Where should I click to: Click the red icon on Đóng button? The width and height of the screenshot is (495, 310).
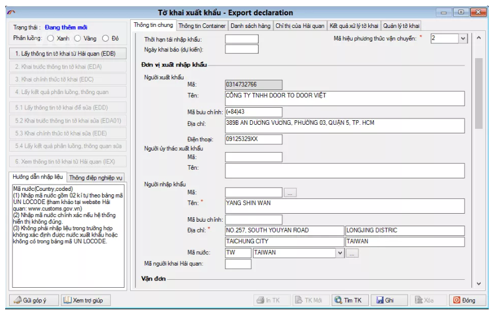click(457, 300)
